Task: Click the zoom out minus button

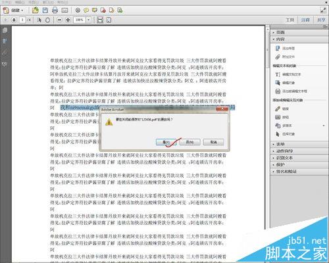Action: pos(59,20)
